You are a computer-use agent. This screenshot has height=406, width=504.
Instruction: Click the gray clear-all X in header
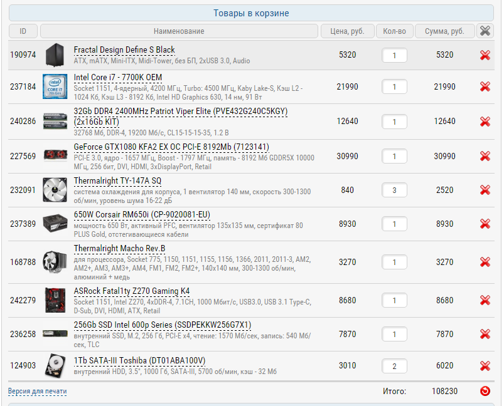tap(485, 31)
